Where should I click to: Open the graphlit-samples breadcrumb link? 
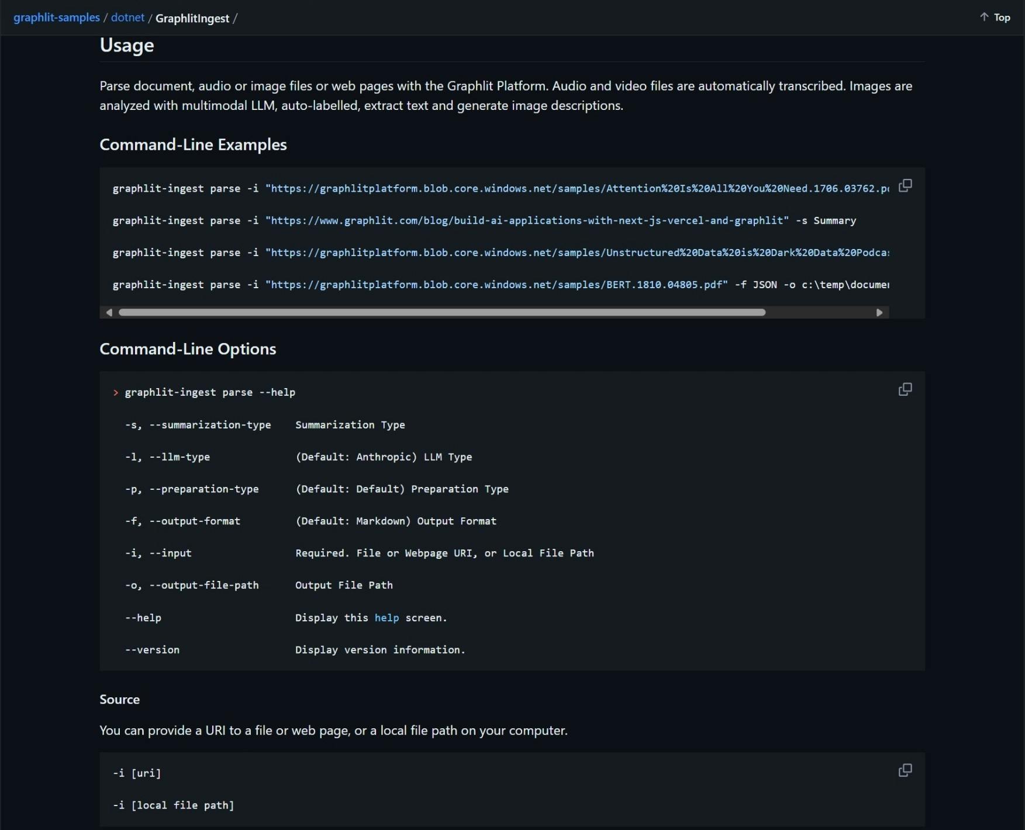[x=57, y=18]
